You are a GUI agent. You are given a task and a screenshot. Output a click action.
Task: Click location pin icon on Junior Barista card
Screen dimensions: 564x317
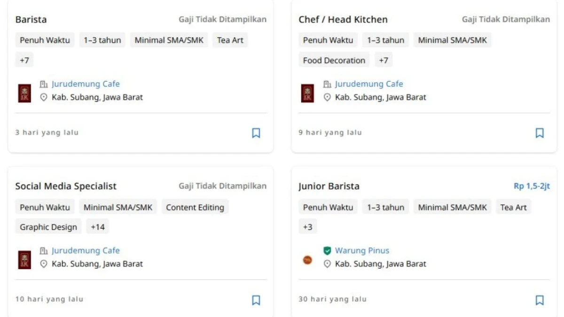click(327, 264)
